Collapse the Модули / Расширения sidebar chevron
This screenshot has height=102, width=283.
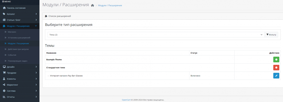(x=36, y=26)
